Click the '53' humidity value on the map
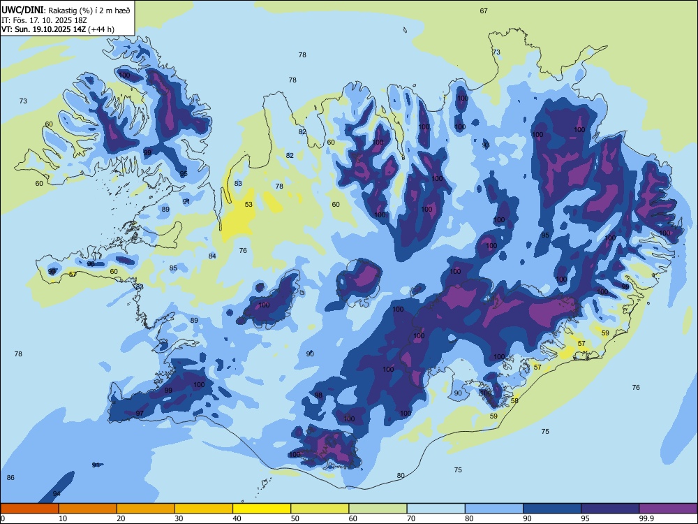 (248, 204)
